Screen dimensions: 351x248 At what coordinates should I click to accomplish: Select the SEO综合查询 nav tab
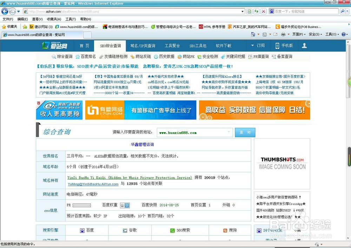click(110, 46)
